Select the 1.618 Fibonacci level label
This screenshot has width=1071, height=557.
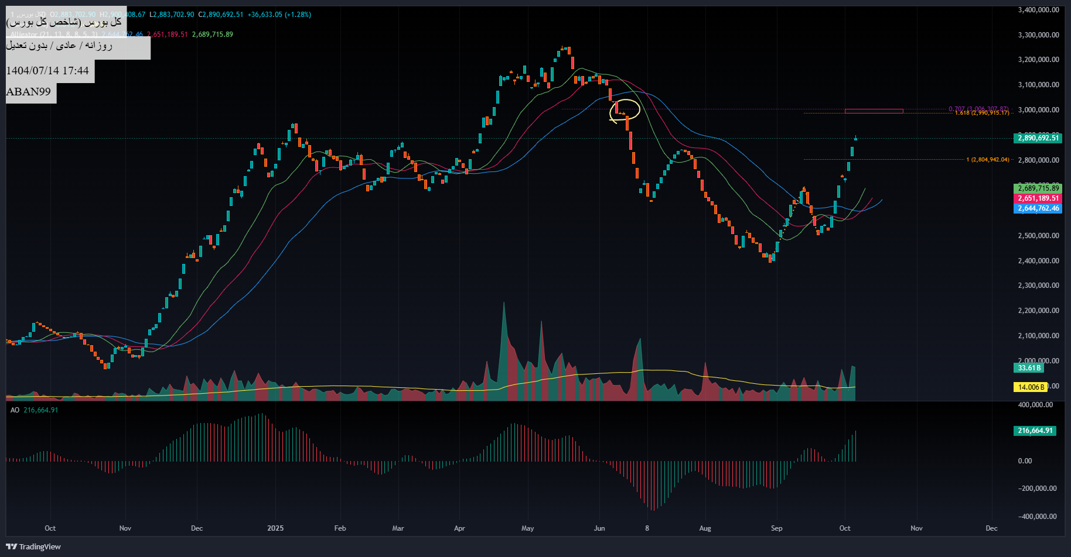pyautogui.click(x=982, y=113)
